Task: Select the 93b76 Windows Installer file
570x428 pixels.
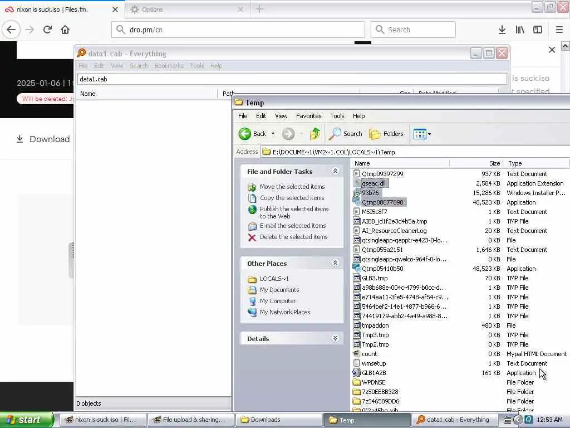Action: tap(370, 193)
